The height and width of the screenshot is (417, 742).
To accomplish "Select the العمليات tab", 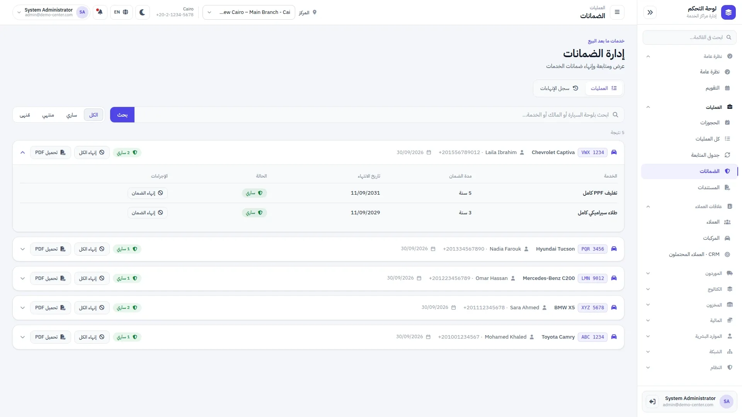I will (x=604, y=88).
